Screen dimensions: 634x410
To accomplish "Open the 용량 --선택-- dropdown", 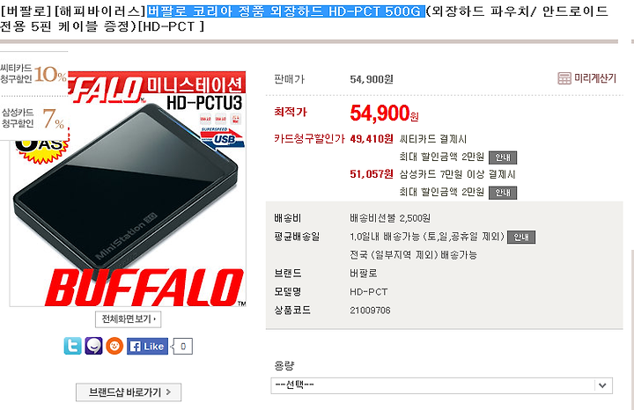I will click(x=441, y=385).
